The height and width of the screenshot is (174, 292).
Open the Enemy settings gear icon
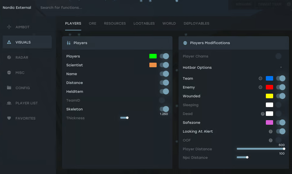point(260,87)
